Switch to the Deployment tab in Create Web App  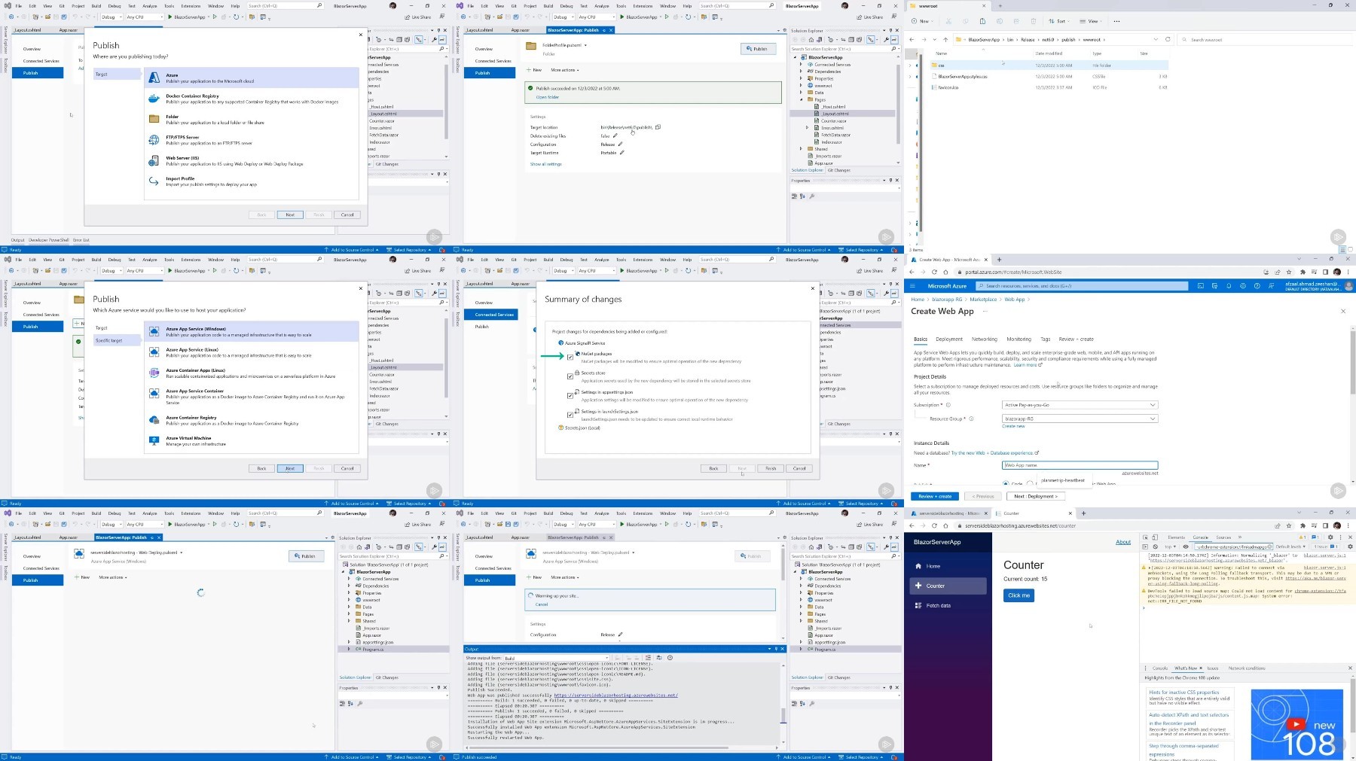coord(949,339)
